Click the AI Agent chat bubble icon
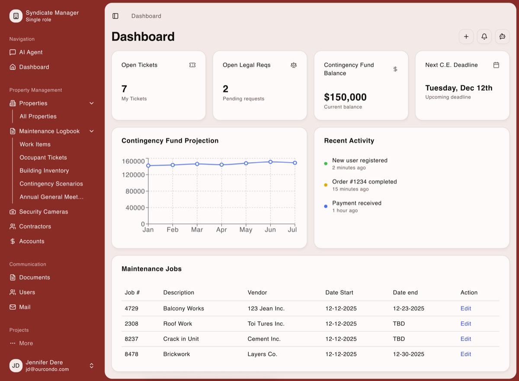519x381 pixels. [x=13, y=52]
